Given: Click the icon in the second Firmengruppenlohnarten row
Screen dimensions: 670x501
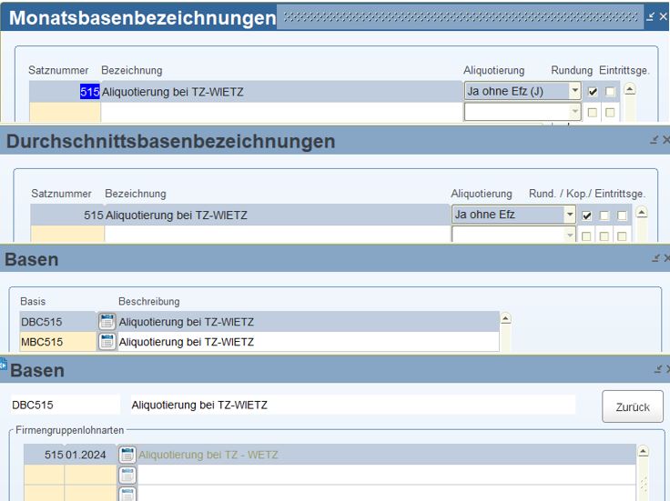Looking at the screenshot, I should pos(127,475).
